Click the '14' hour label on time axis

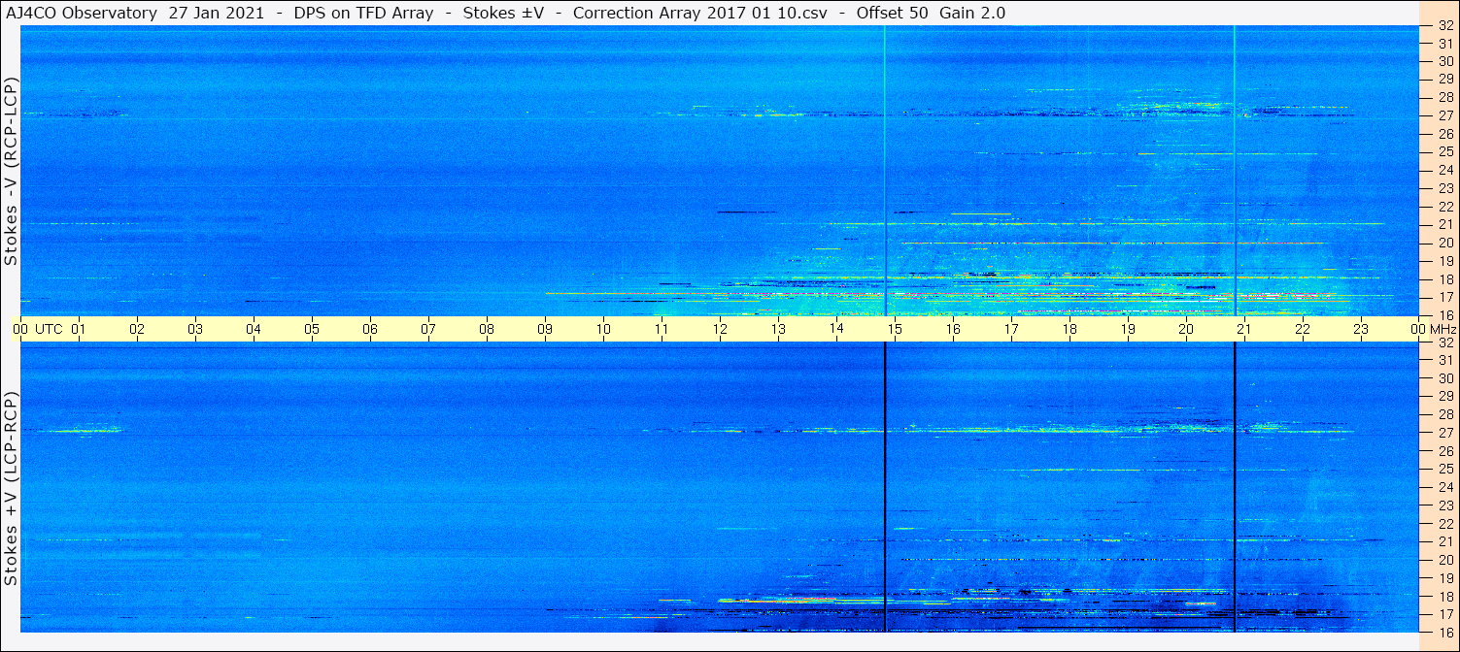(x=836, y=329)
